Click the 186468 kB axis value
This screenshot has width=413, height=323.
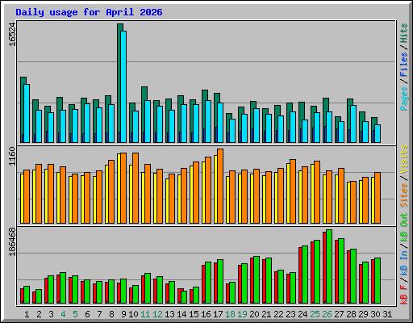[x=12, y=241]
